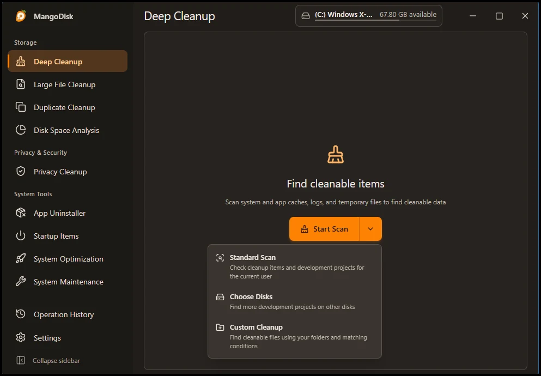Select the Custom Cleanup option
Image resolution: width=541 pixels, height=376 pixels.
point(295,336)
